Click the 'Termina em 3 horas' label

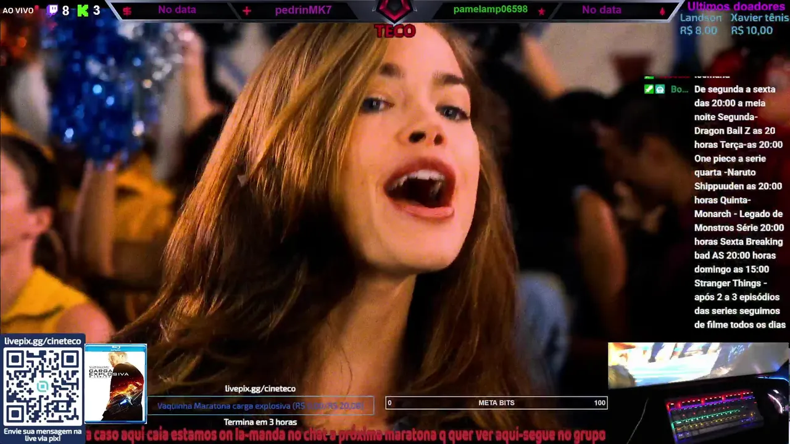[260, 422]
